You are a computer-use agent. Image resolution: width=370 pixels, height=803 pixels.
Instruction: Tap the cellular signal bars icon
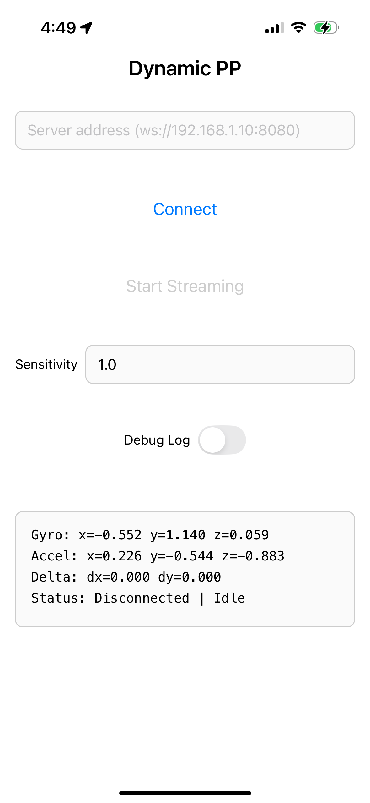click(x=275, y=28)
